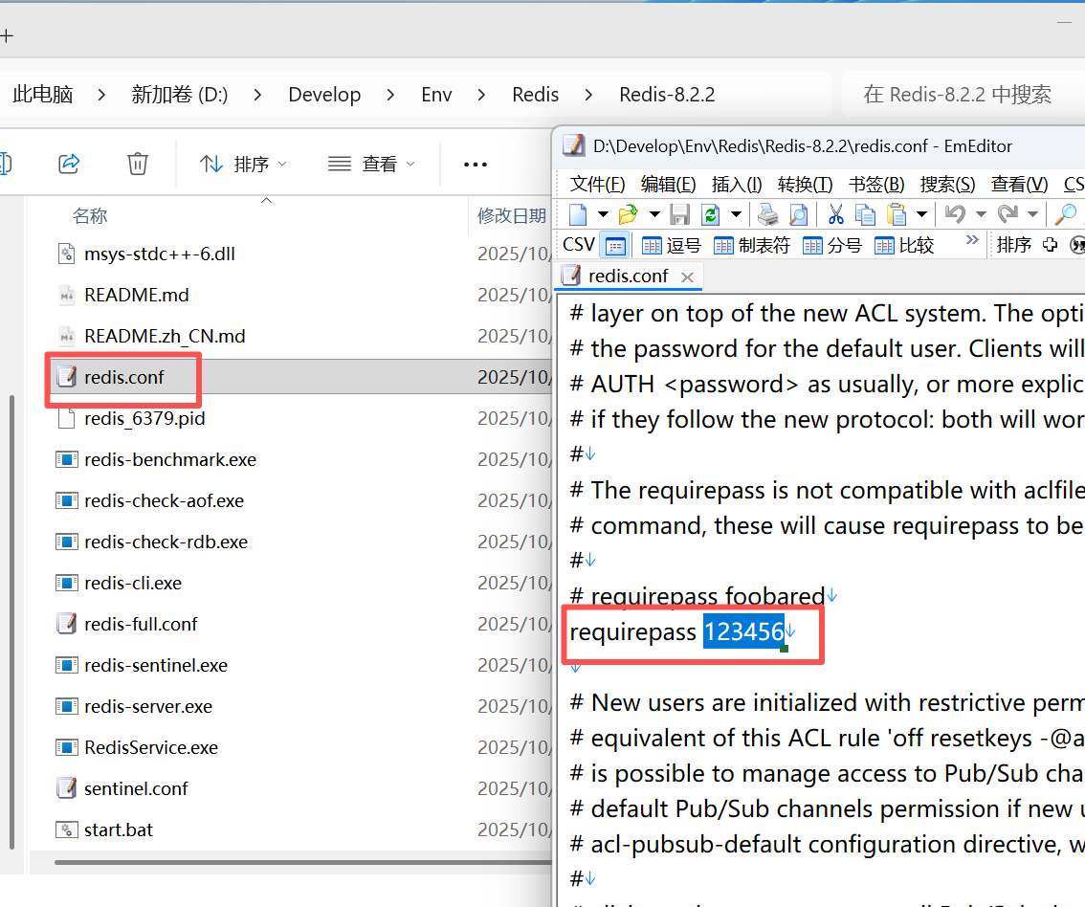
Task: Open the Explorer 排序 sort dropdown
Action: coord(244,164)
